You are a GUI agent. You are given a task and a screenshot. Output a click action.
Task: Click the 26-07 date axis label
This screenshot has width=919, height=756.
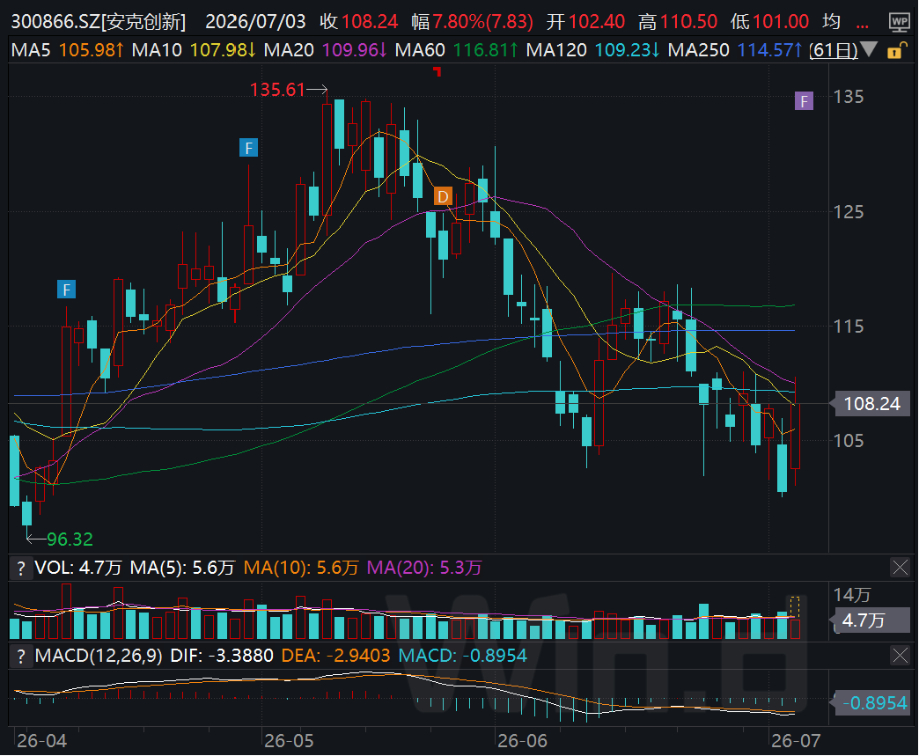(x=796, y=741)
